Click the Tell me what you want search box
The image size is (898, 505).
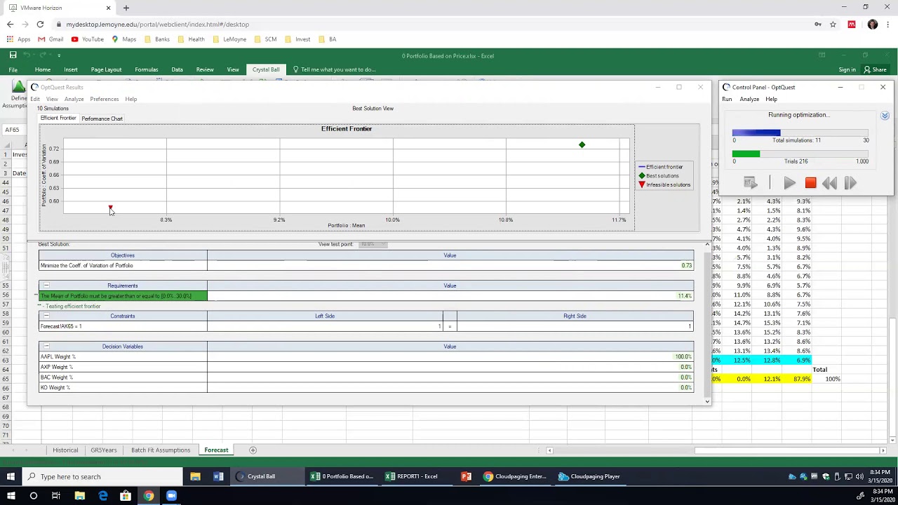click(x=334, y=69)
